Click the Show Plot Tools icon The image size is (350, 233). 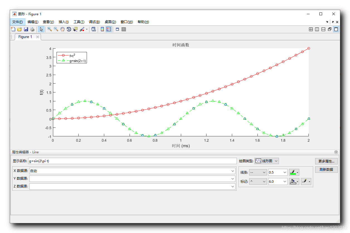(x=124, y=29)
